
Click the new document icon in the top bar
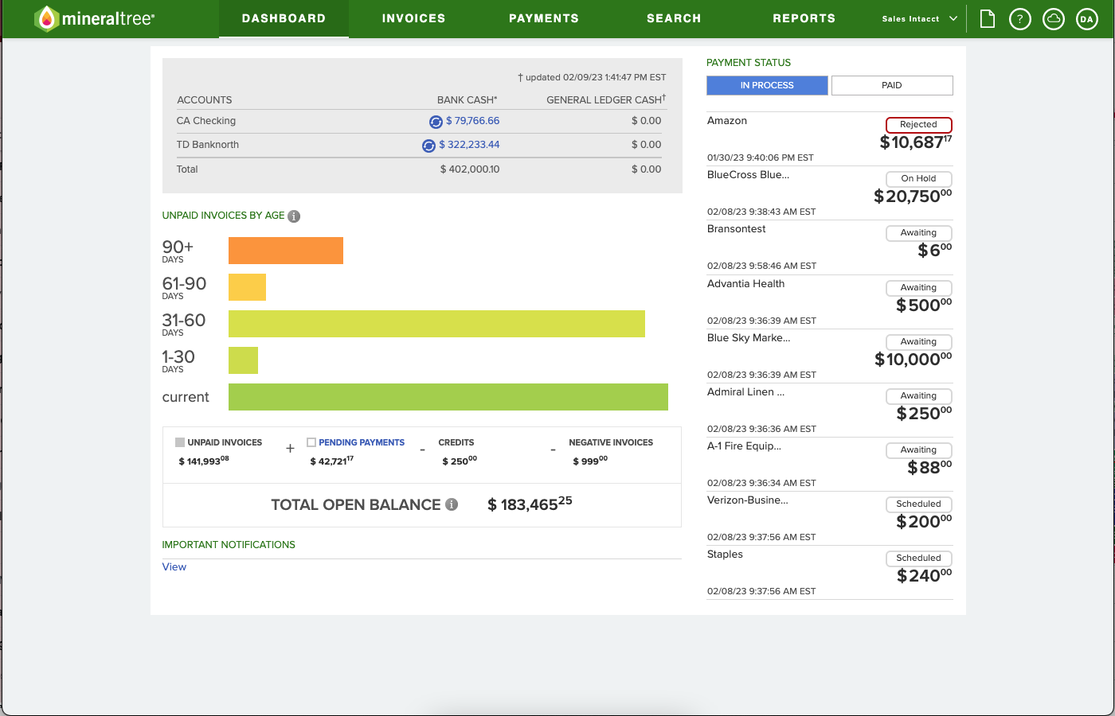[987, 18]
